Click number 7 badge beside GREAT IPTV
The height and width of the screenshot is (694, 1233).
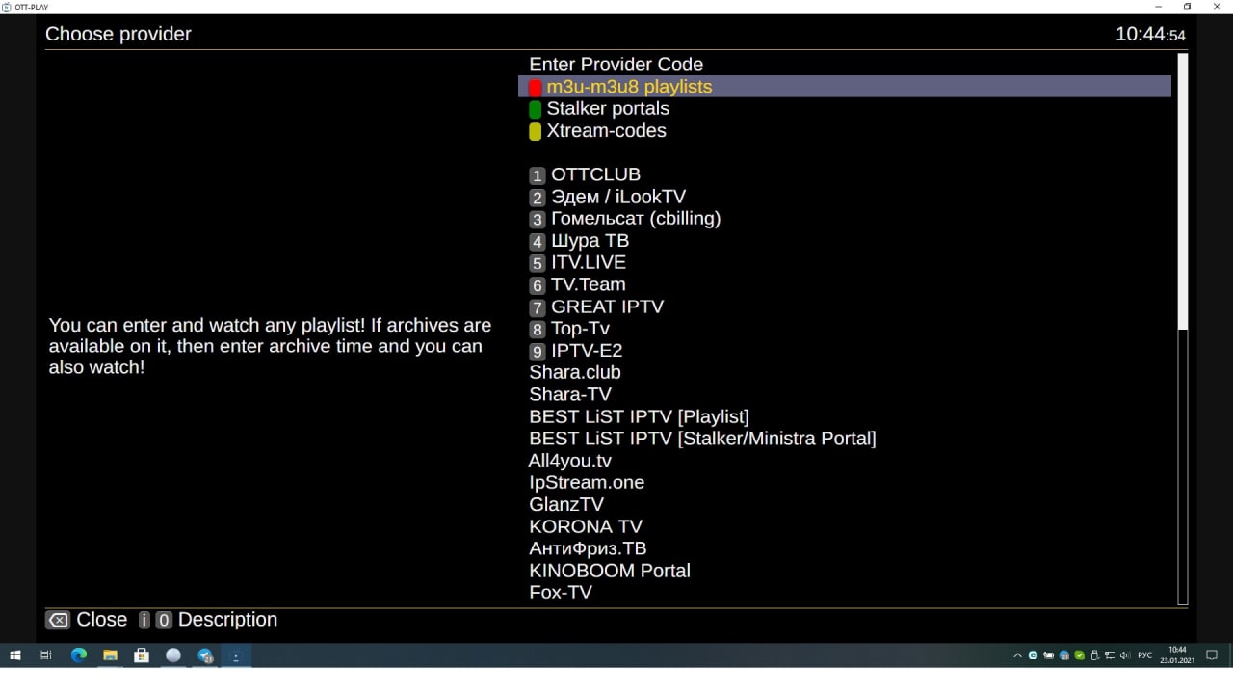pyautogui.click(x=538, y=307)
